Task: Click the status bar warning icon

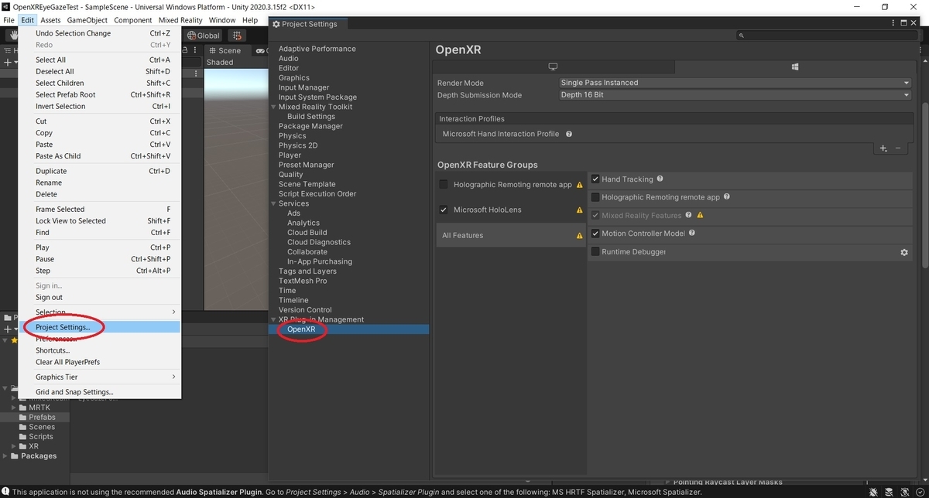Action: pos(5,492)
